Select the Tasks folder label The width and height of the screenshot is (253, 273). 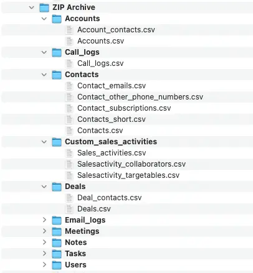coord(75,254)
